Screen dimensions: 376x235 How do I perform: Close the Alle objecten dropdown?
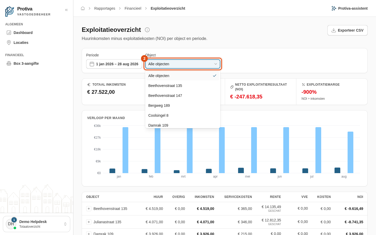pos(183,64)
